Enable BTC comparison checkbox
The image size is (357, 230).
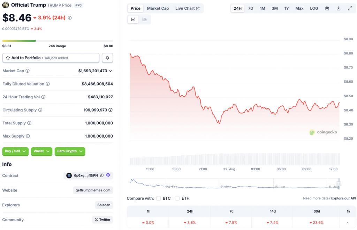pyautogui.click(x=159, y=198)
